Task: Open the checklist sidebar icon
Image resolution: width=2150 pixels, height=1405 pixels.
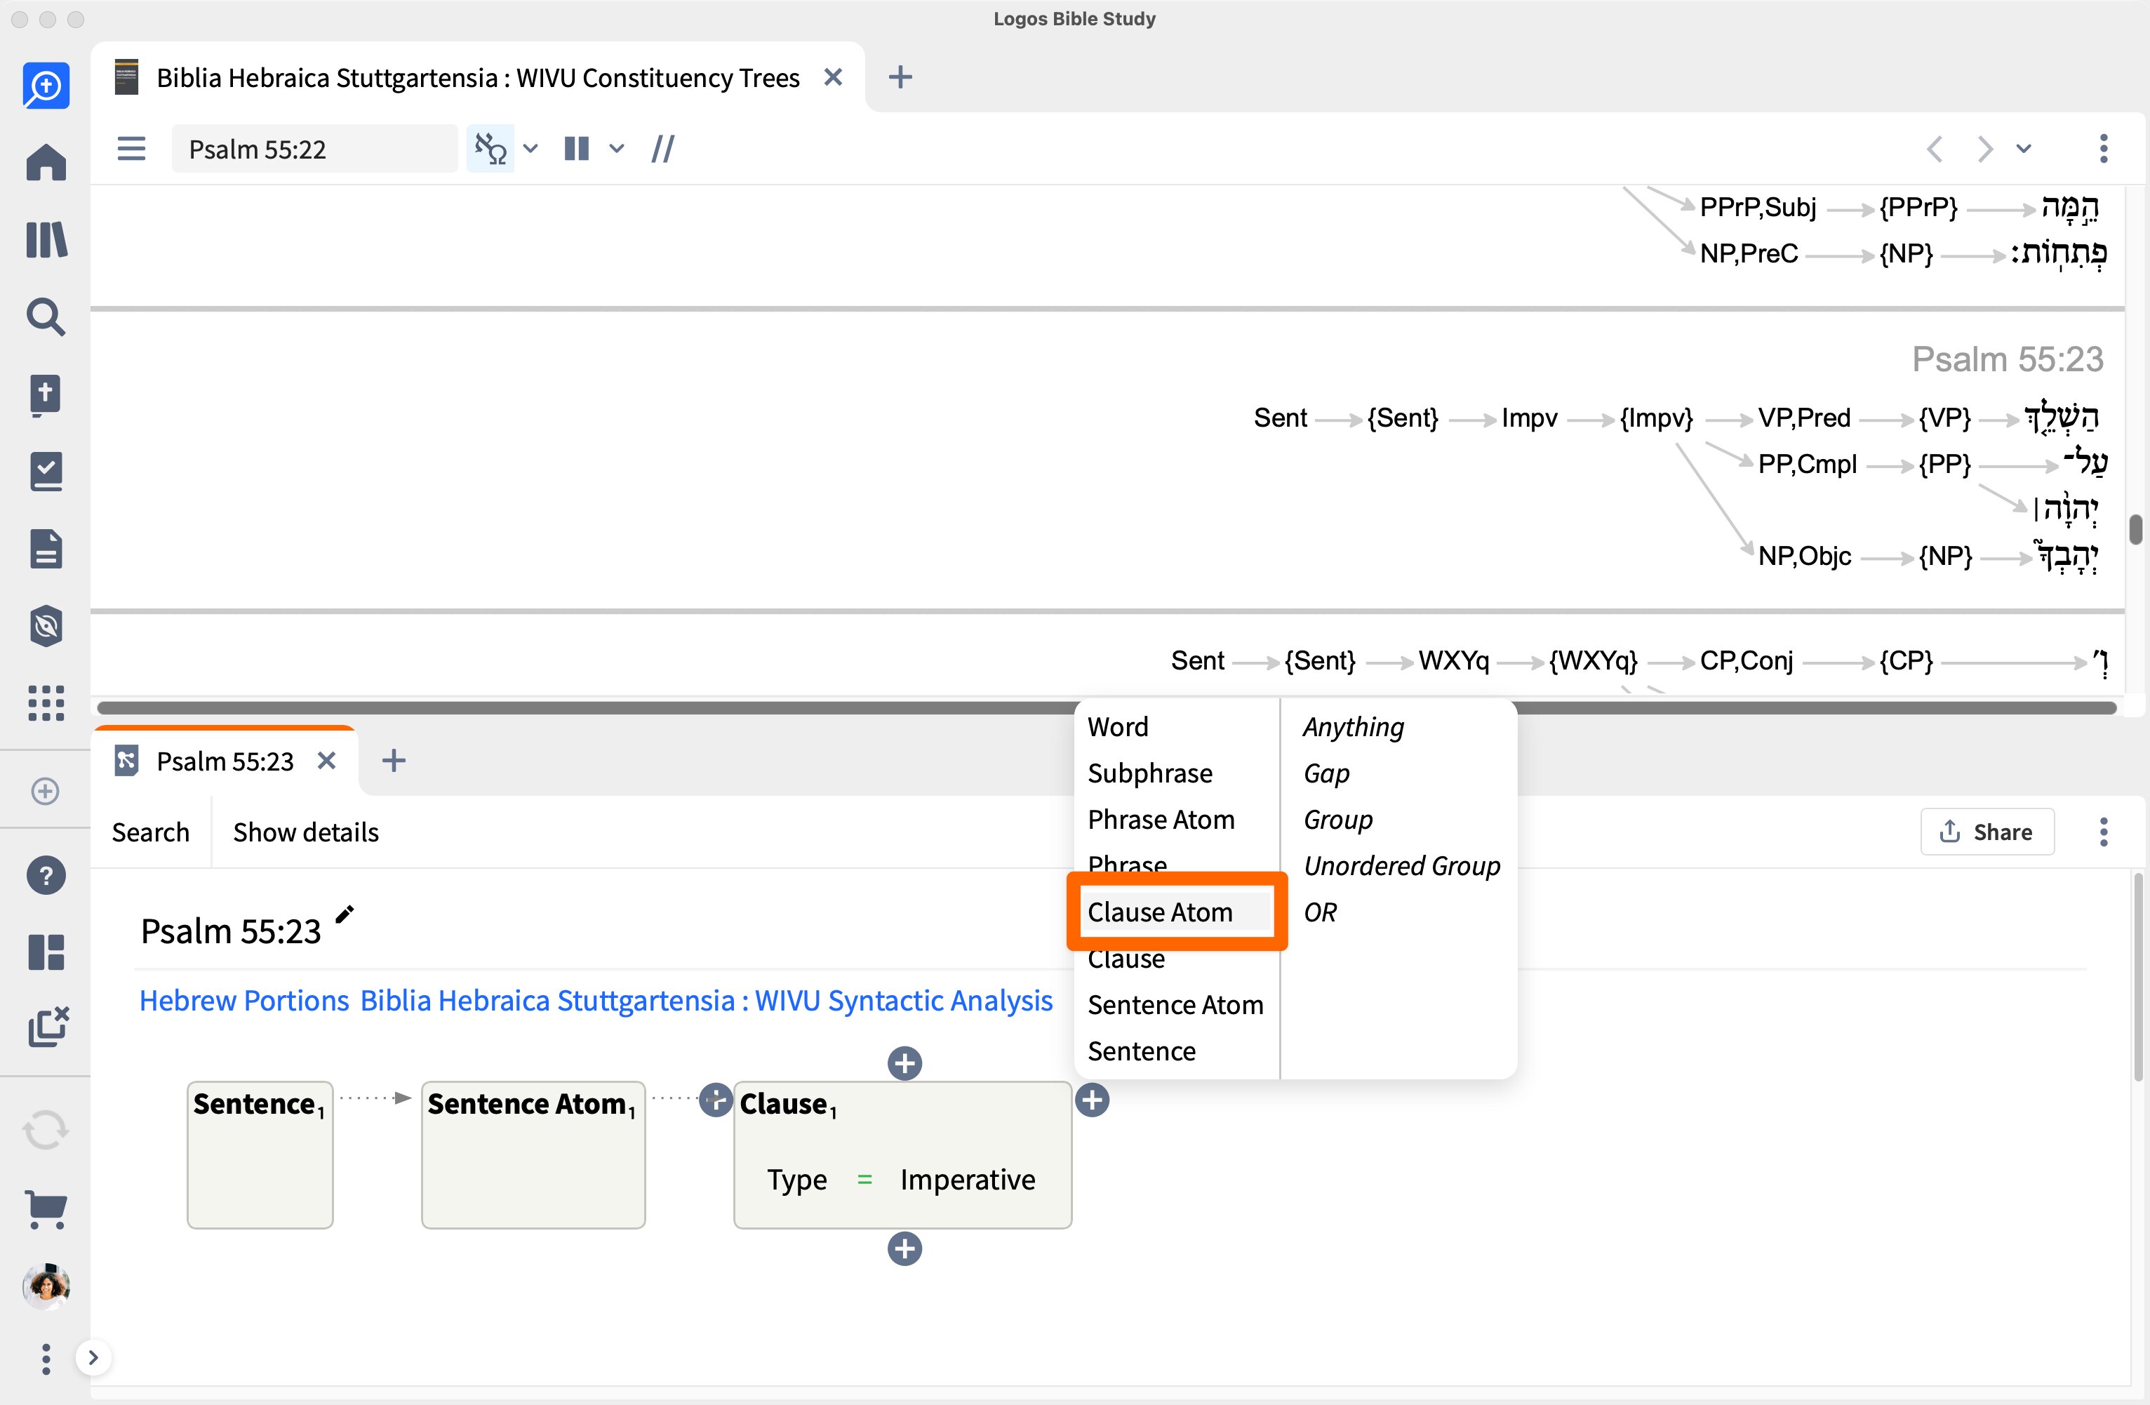Action: click(x=46, y=472)
